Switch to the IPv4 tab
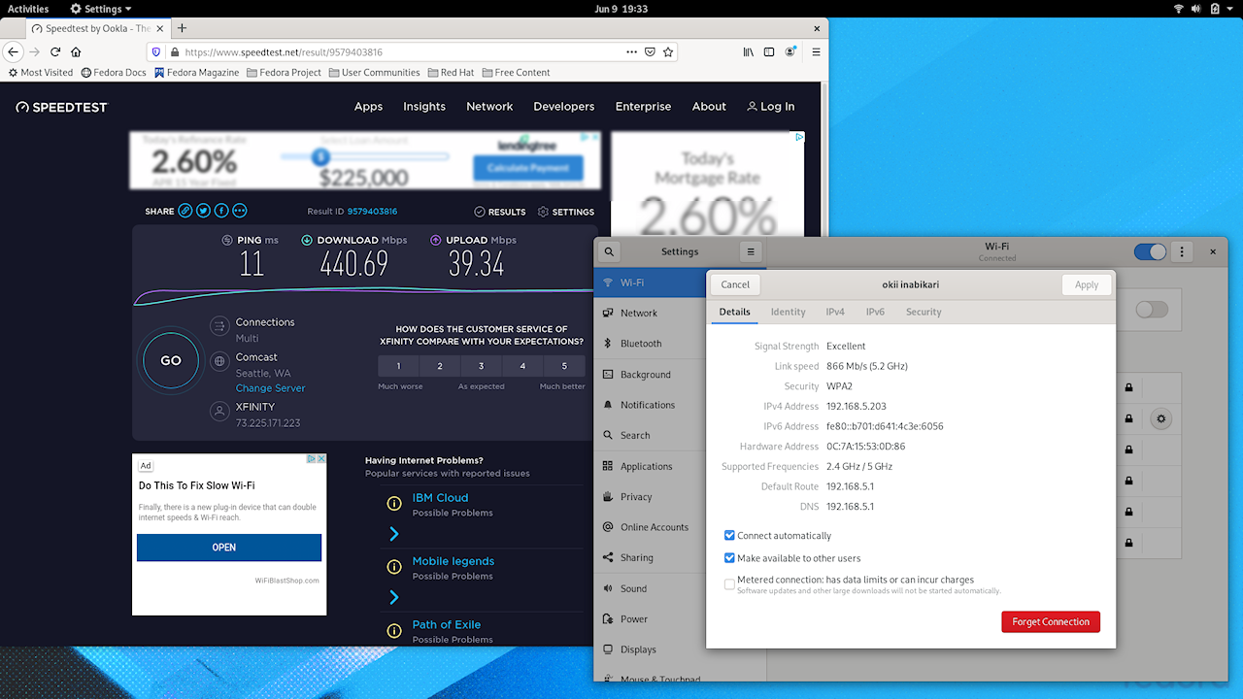This screenshot has height=699, width=1243. (x=835, y=312)
